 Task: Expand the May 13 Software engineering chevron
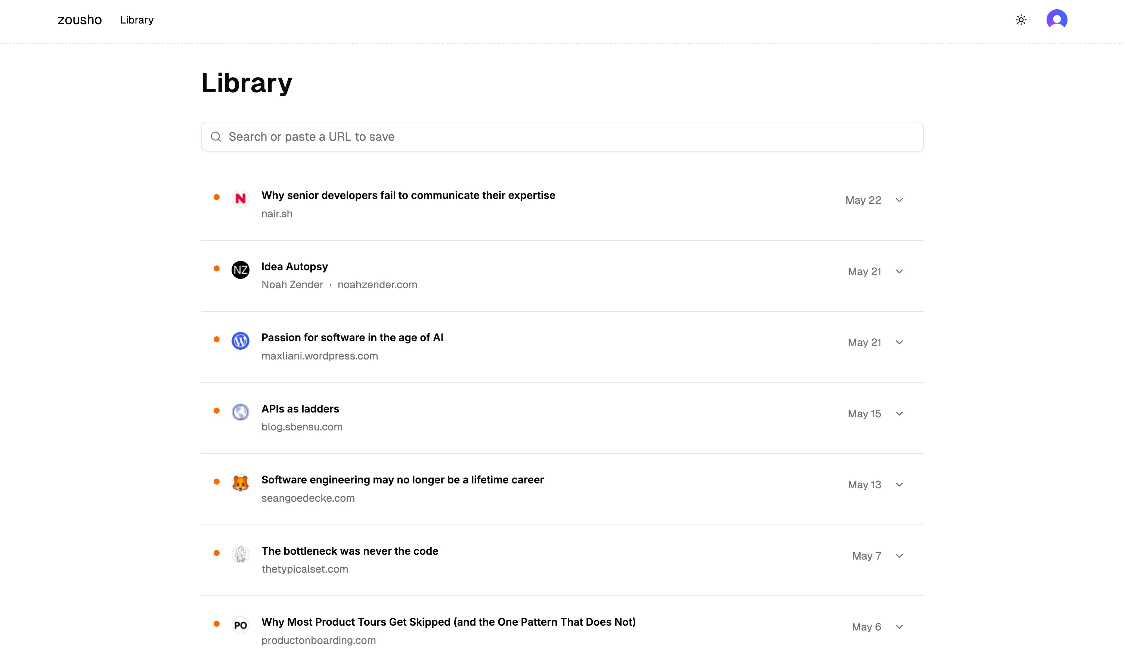899,485
